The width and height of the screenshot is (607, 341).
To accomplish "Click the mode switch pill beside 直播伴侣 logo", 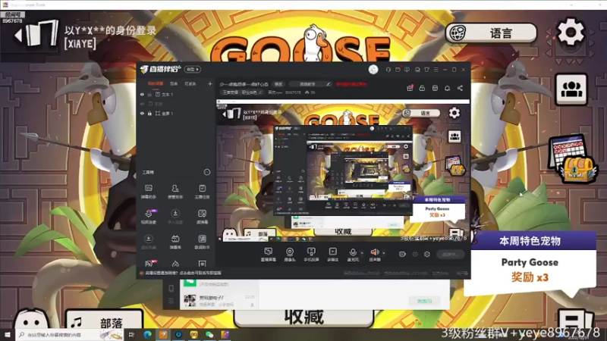I will pos(193,69).
